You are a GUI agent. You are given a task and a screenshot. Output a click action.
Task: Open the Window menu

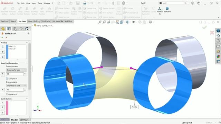pos(47,3)
